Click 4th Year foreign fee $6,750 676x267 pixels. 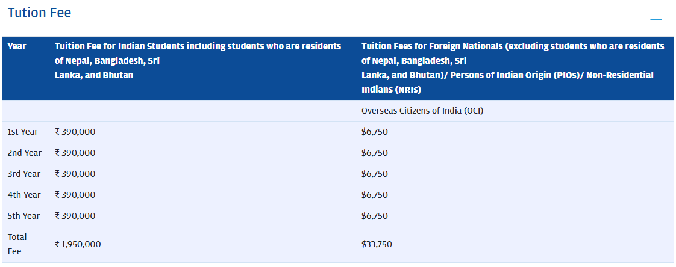coord(375,195)
